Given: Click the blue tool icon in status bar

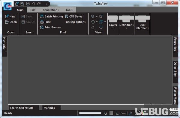Looking at the screenshot, I should pos(130,113).
